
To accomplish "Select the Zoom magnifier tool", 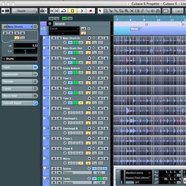I will click(x=126, y=11).
